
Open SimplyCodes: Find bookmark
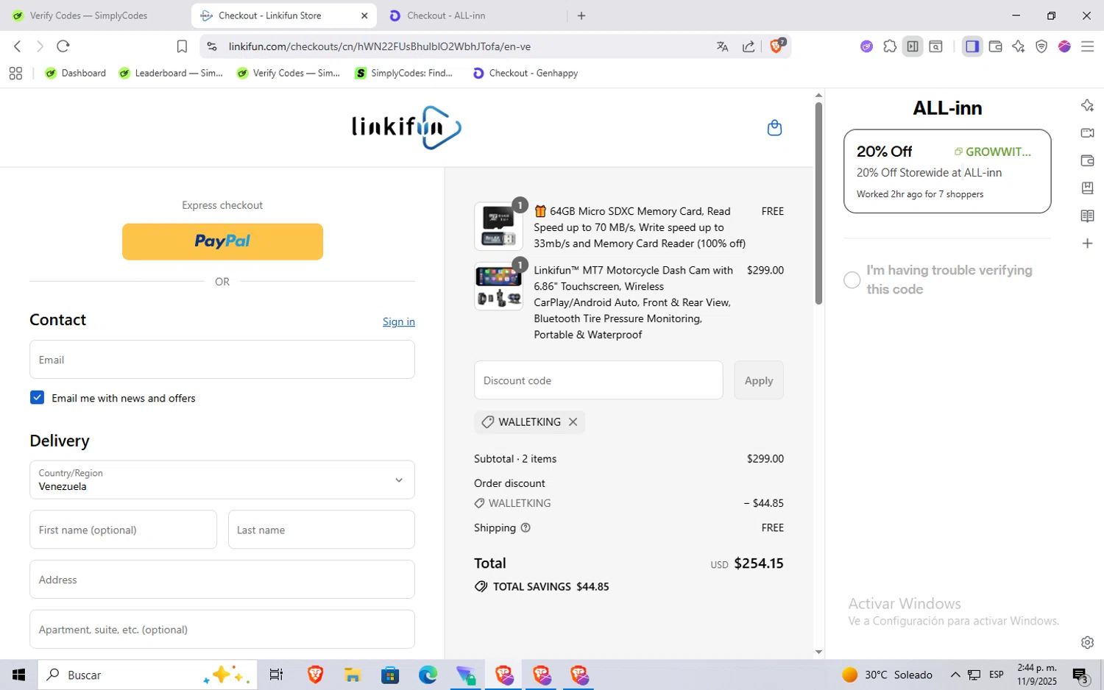pos(404,74)
